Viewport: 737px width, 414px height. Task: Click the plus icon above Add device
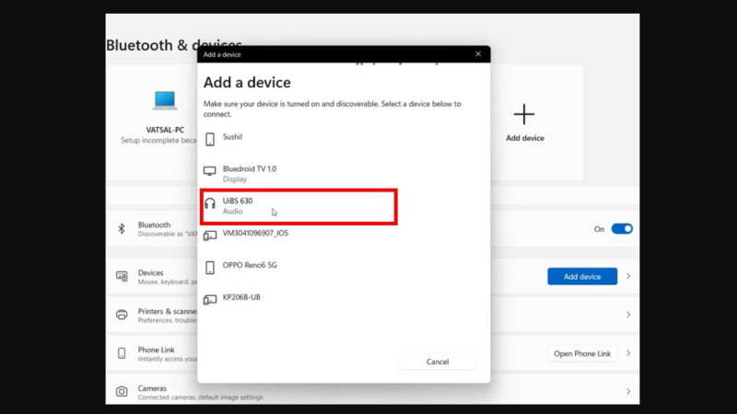click(524, 114)
